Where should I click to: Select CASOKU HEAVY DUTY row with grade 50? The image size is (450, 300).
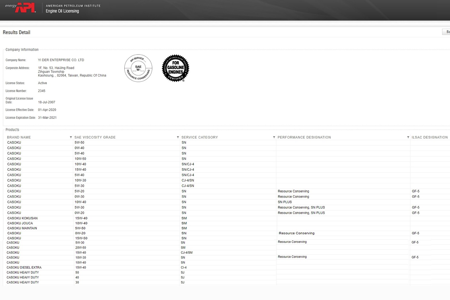click(23, 272)
